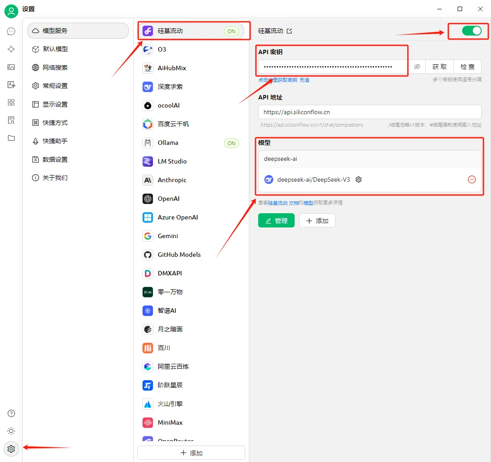Select the 硅基流动 provider with ON badge
This screenshot has width=491, height=462.
pyautogui.click(x=192, y=31)
